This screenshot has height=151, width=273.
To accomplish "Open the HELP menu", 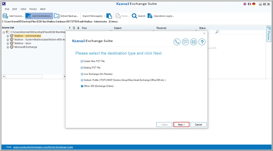I will [43, 9].
